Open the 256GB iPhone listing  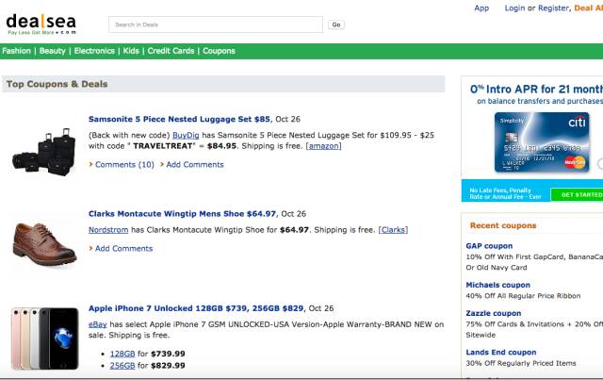click(x=122, y=365)
